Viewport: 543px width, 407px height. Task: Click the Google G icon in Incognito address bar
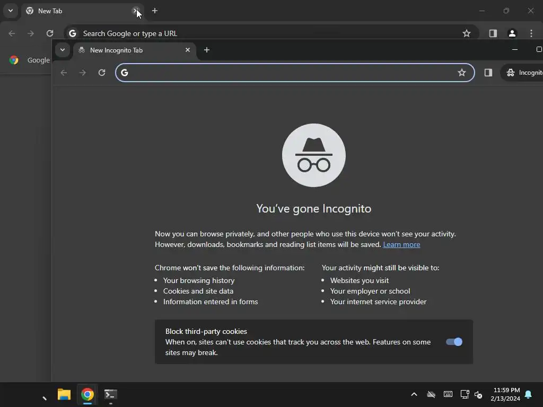125,72
